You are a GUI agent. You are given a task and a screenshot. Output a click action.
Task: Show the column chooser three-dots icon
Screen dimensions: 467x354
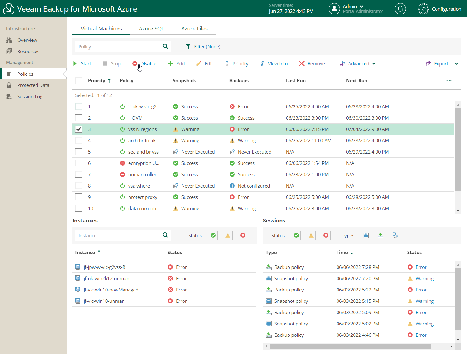coord(449,81)
